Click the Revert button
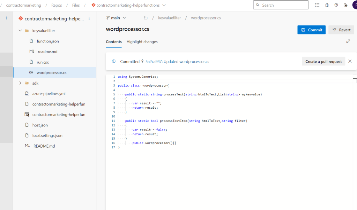Image resolution: width=357 pixels, height=210 pixels. pyautogui.click(x=341, y=30)
